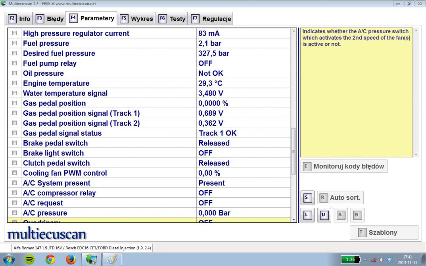The height and width of the screenshot is (266, 426).
Task: Click the parameter list scrollbar thumb
Action: click(294, 151)
